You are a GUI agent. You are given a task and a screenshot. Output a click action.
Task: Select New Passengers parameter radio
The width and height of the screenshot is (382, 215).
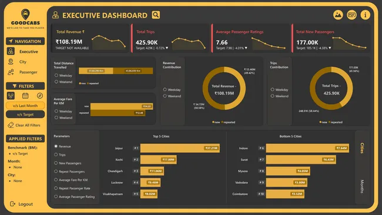click(56, 163)
